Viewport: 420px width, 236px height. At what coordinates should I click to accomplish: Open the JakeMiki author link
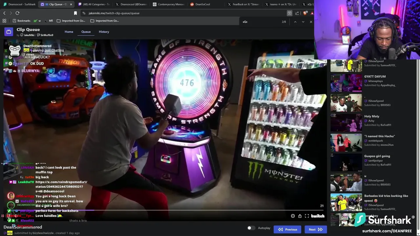pyautogui.click(x=27, y=35)
